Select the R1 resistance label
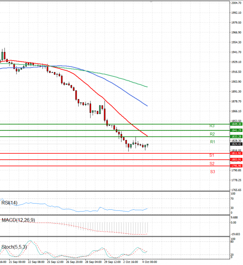Screen dimensions: 243x265 (x=213, y=142)
